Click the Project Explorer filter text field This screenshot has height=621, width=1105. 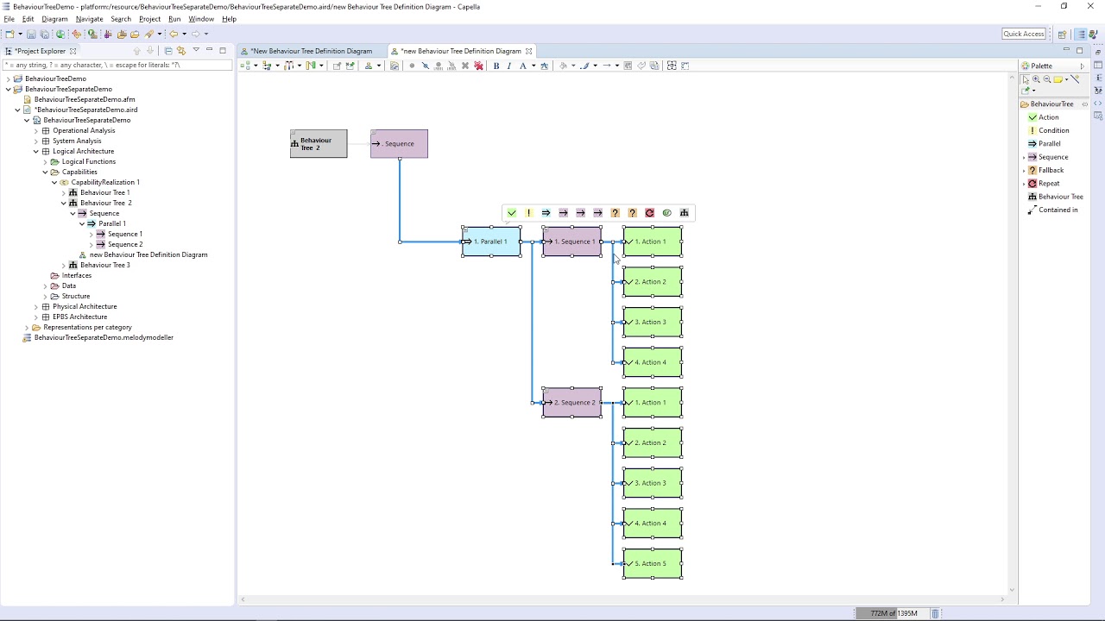117,66
